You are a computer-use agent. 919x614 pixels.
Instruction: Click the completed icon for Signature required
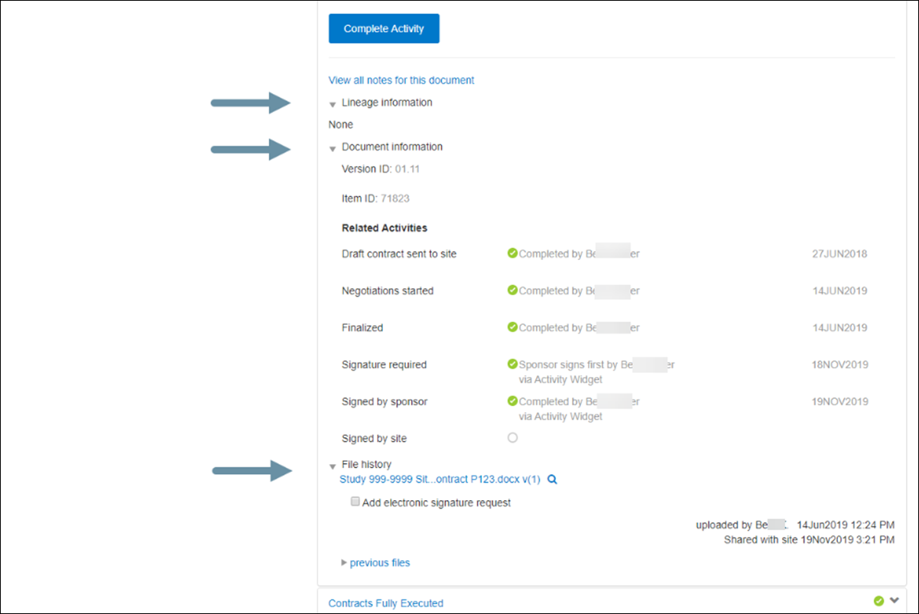pos(513,364)
